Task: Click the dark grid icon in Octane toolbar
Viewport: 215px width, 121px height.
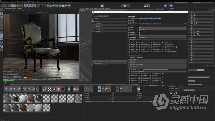Action: pos(63,89)
